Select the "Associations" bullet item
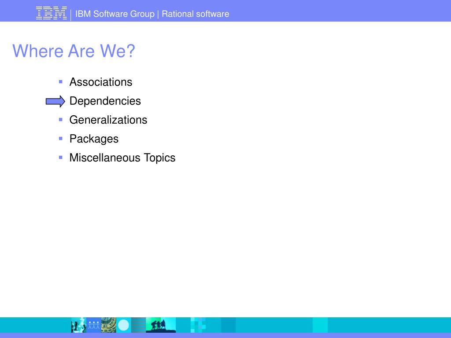The image size is (451, 338). pos(101,82)
